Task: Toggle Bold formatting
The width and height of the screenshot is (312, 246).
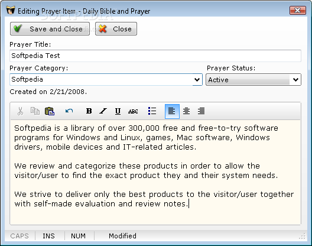Action: click(89, 111)
